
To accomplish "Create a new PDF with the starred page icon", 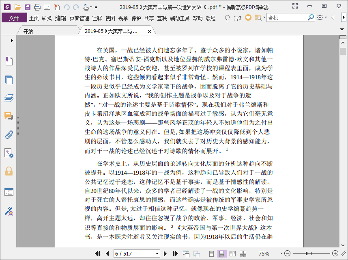I will coord(57,7).
